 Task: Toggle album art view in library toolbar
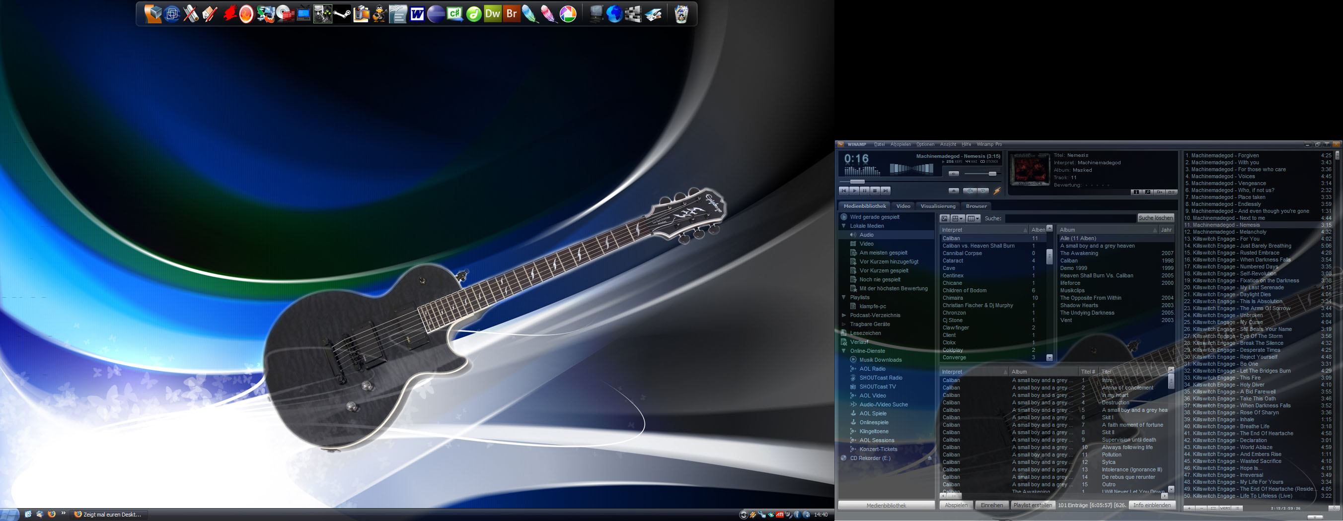click(945, 218)
